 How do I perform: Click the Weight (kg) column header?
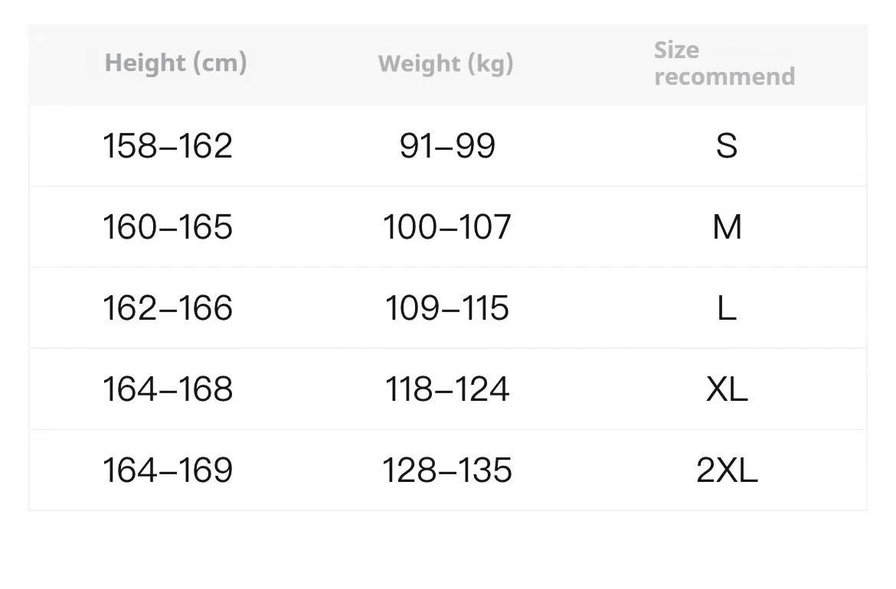(x=446, y=63)
